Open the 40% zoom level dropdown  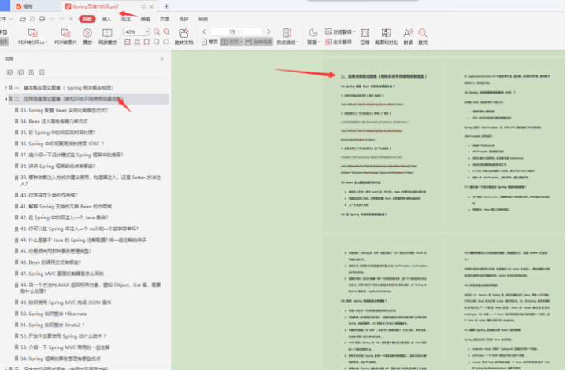click(x=146, y=31)
